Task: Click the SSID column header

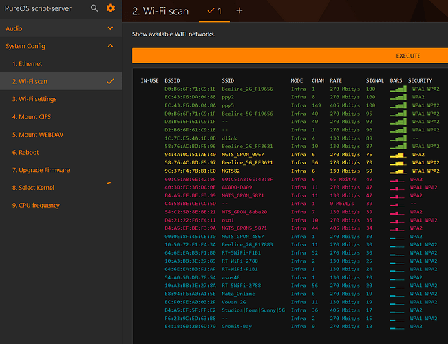Action: (228, 81)
